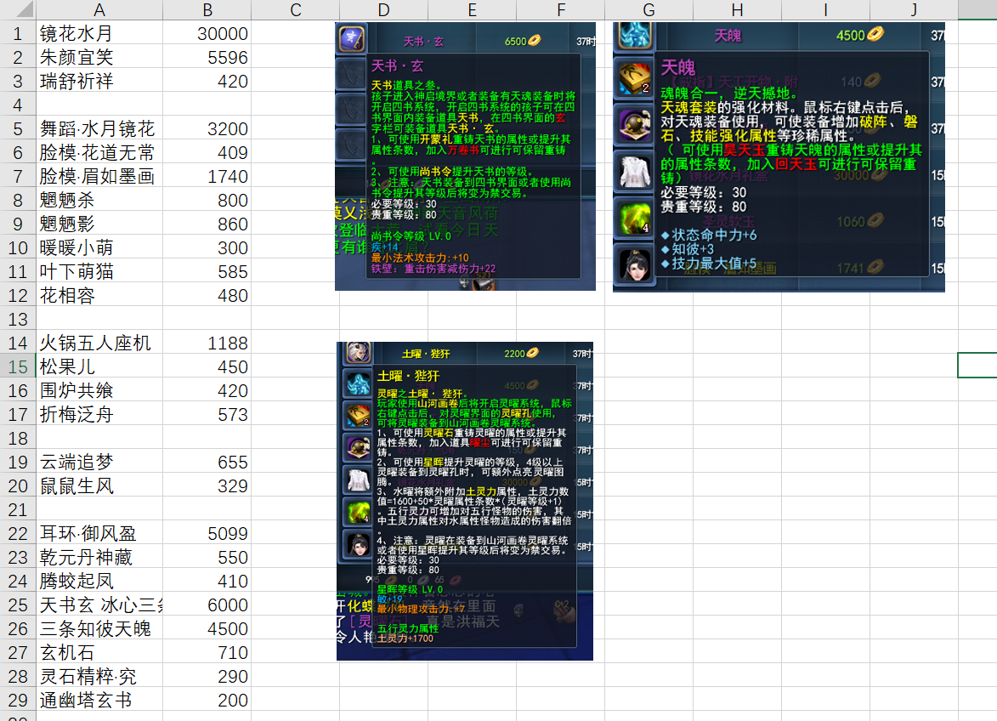Select column A by its header
The height and width of the screenshot is (721, 997).
tap(99, 9)
